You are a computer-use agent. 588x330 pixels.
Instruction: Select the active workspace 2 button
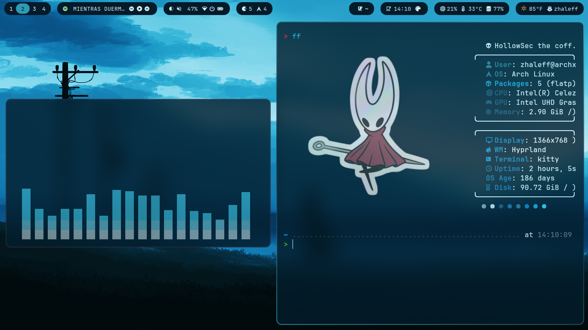[x=23, y=9]
